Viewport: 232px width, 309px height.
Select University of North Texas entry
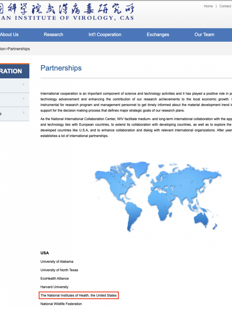pyautogui.click(x=59, y=270)
